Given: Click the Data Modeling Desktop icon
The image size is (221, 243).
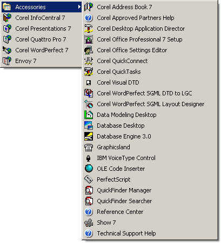Looking at the screenshot, I should pos(89,115).
